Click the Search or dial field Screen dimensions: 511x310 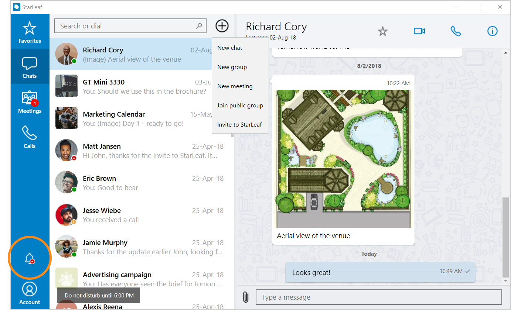click(x=126, y=26)
